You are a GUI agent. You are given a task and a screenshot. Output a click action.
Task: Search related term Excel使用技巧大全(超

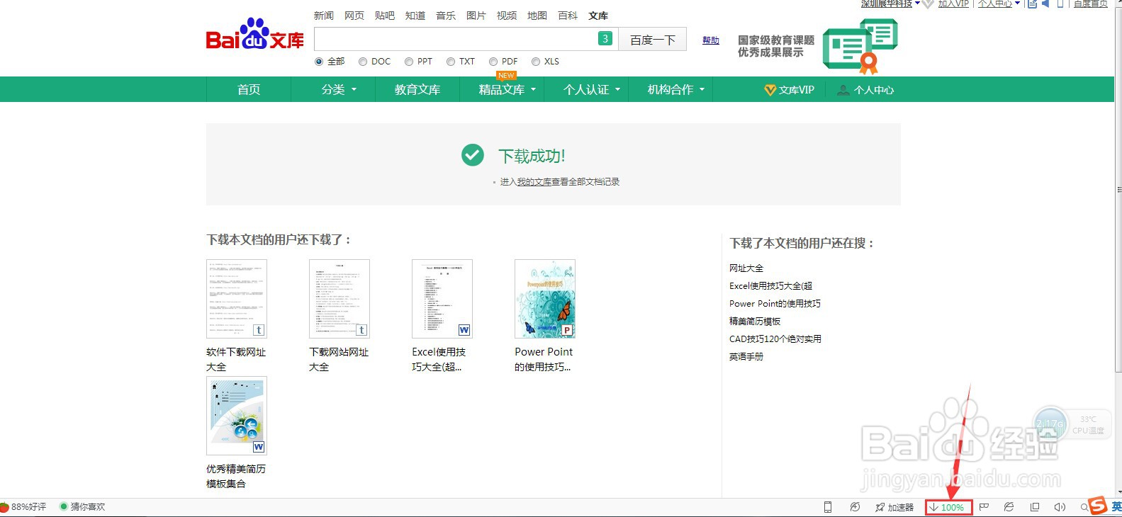coord(770,286)
